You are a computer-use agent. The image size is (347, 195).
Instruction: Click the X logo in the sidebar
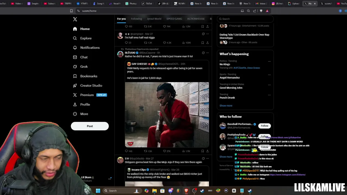pyautogui.click(x=75, y=19)
